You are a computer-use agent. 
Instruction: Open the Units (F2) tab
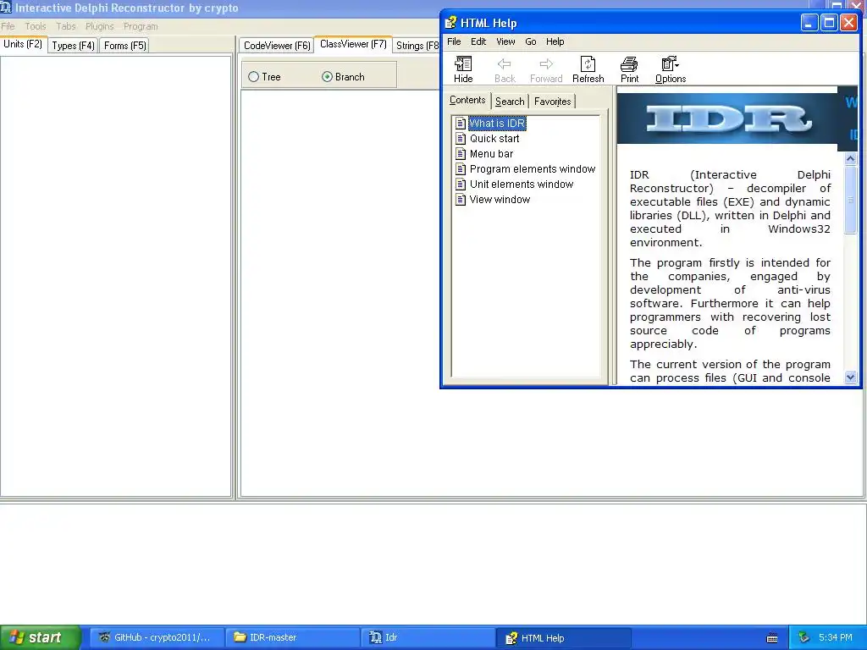pyautogui.click(x=23, y=44)
